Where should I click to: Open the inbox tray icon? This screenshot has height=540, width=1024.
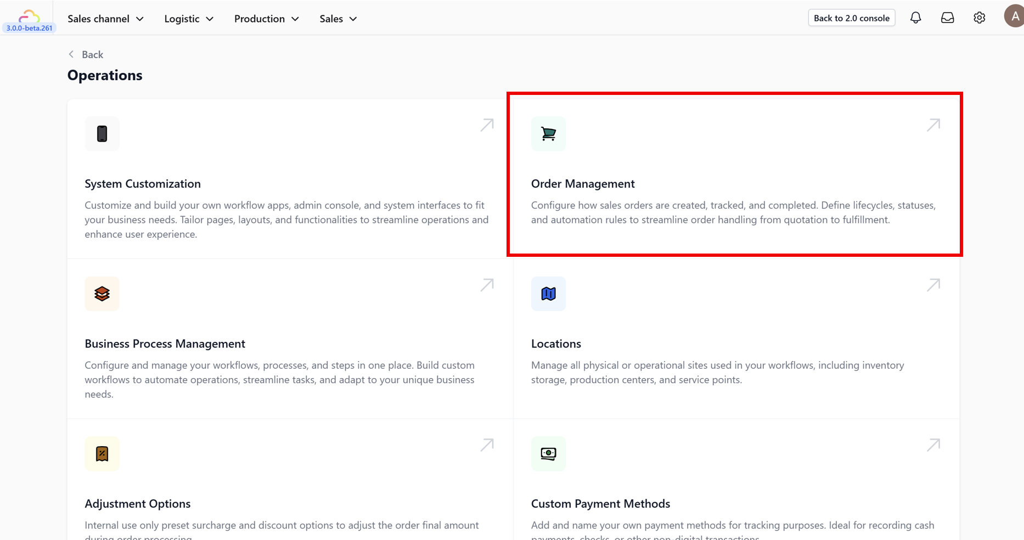pyautogui.click(x=947, y=18)
